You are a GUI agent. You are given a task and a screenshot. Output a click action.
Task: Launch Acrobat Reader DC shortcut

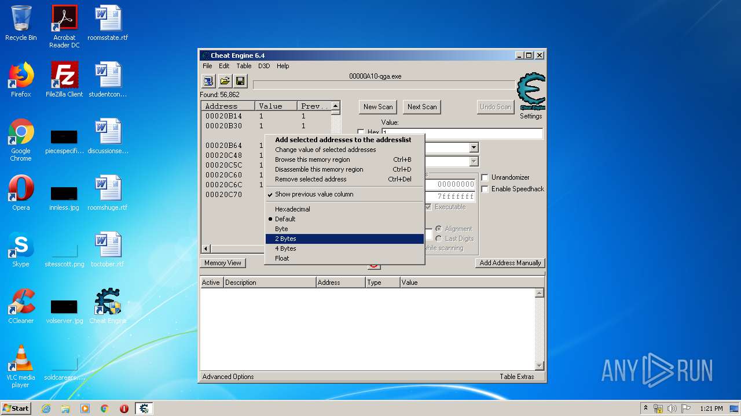pyautogui.click(x=64, y=27)
